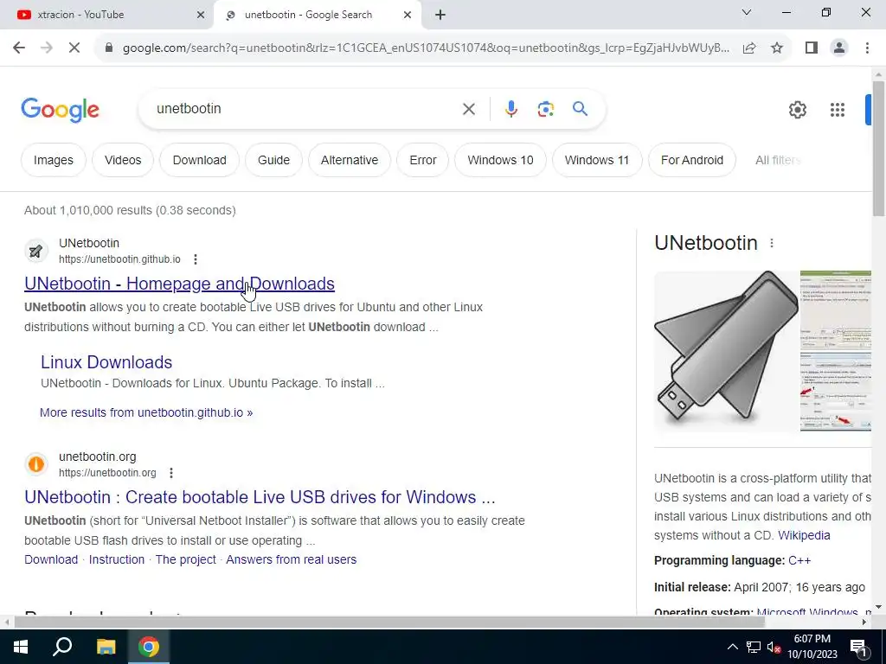Open the Wikipedia link in knowledge panel
This screenshot has width=886, height=664.
(x=804, y=535)
